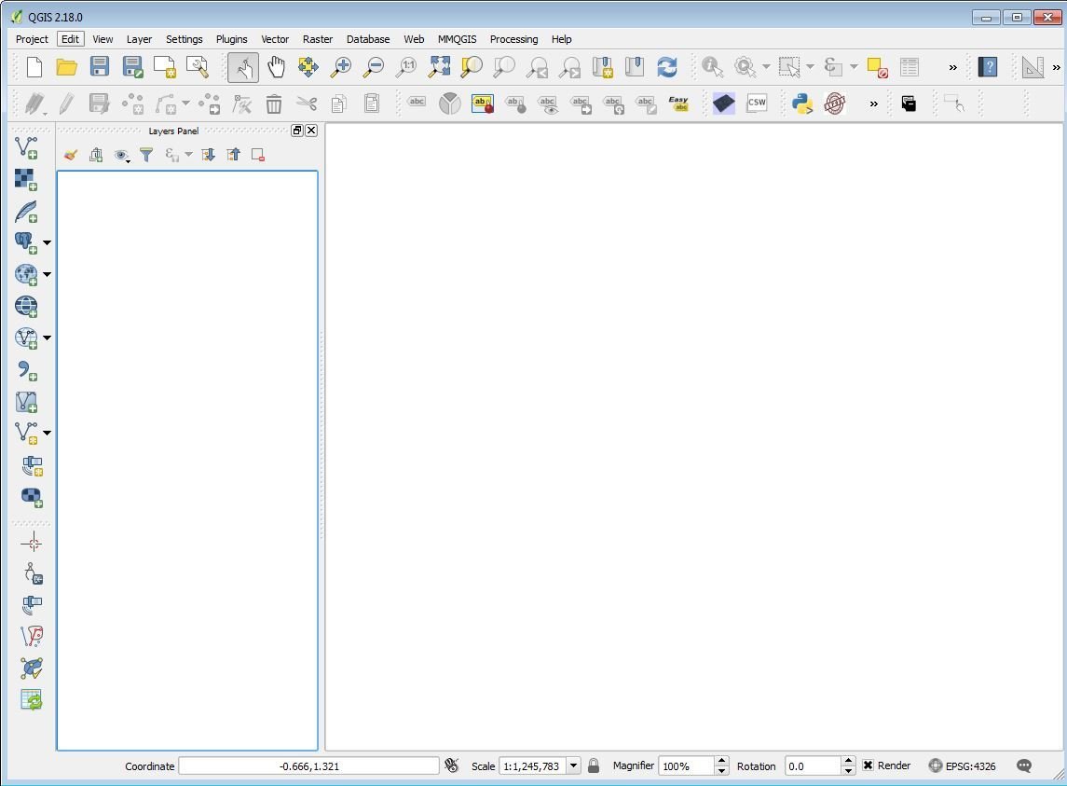
Task: Open the Raster menu
Action: click(x=318, y=39)
